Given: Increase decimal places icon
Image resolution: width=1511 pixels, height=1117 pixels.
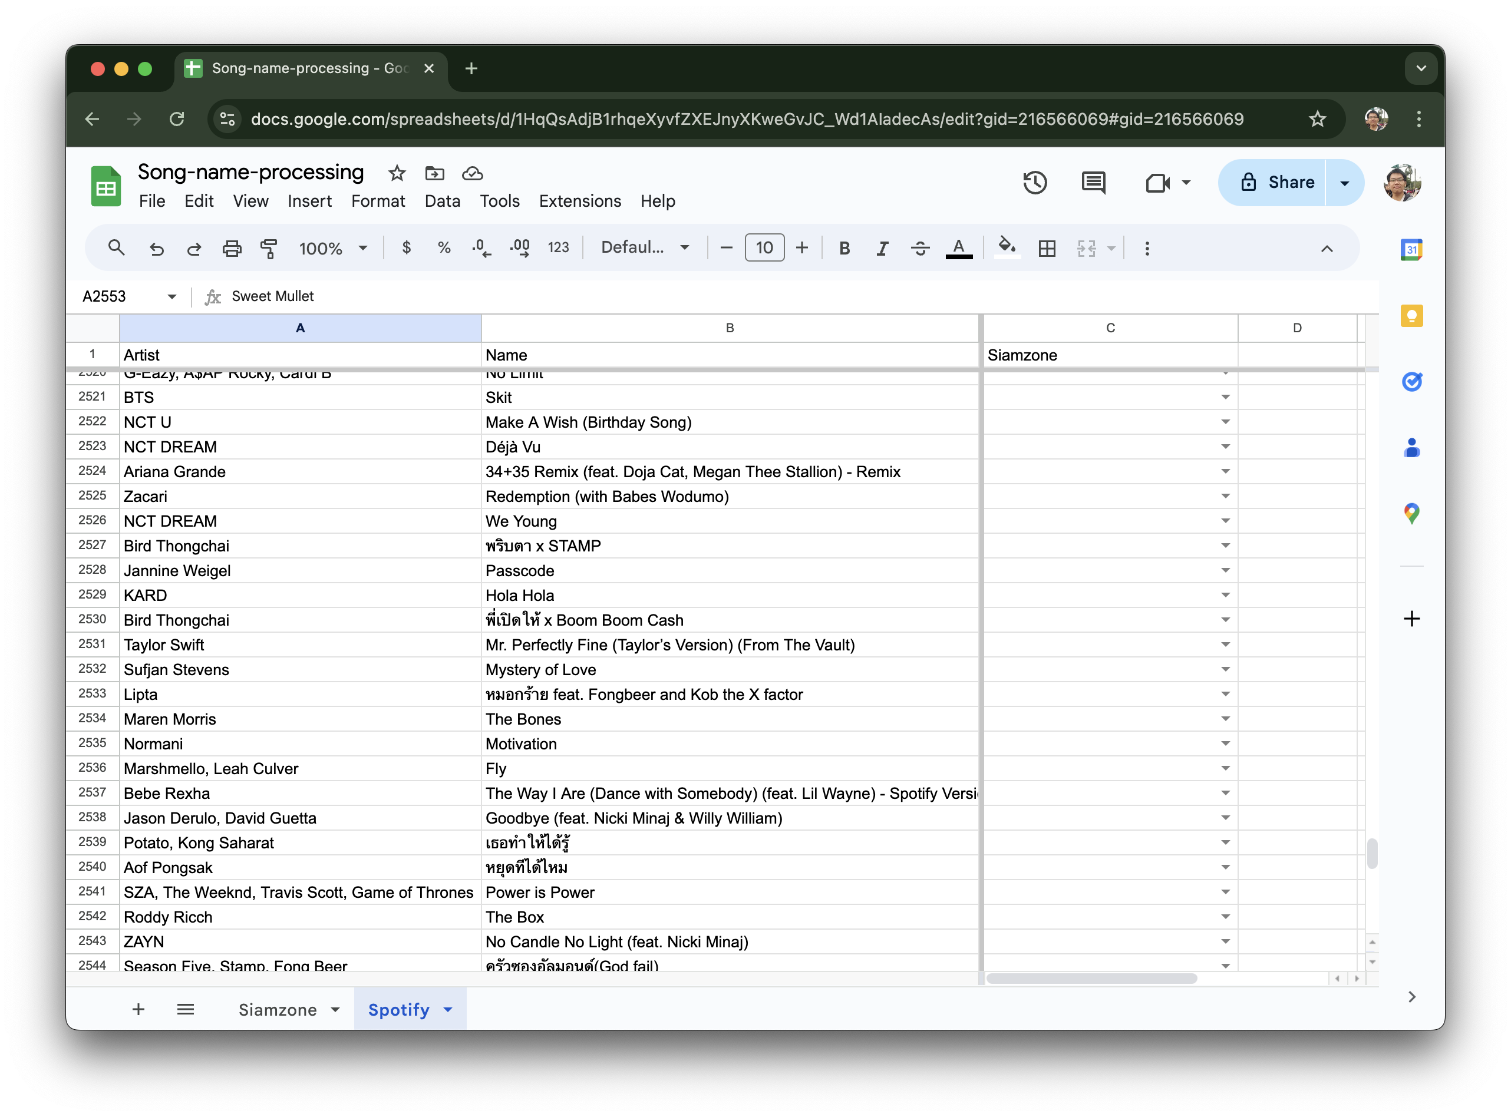Looking at the screenshot, I should point(519,248).
